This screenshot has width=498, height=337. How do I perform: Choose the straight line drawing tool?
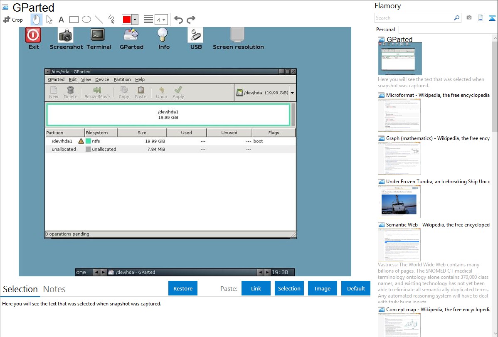(99, 20)
